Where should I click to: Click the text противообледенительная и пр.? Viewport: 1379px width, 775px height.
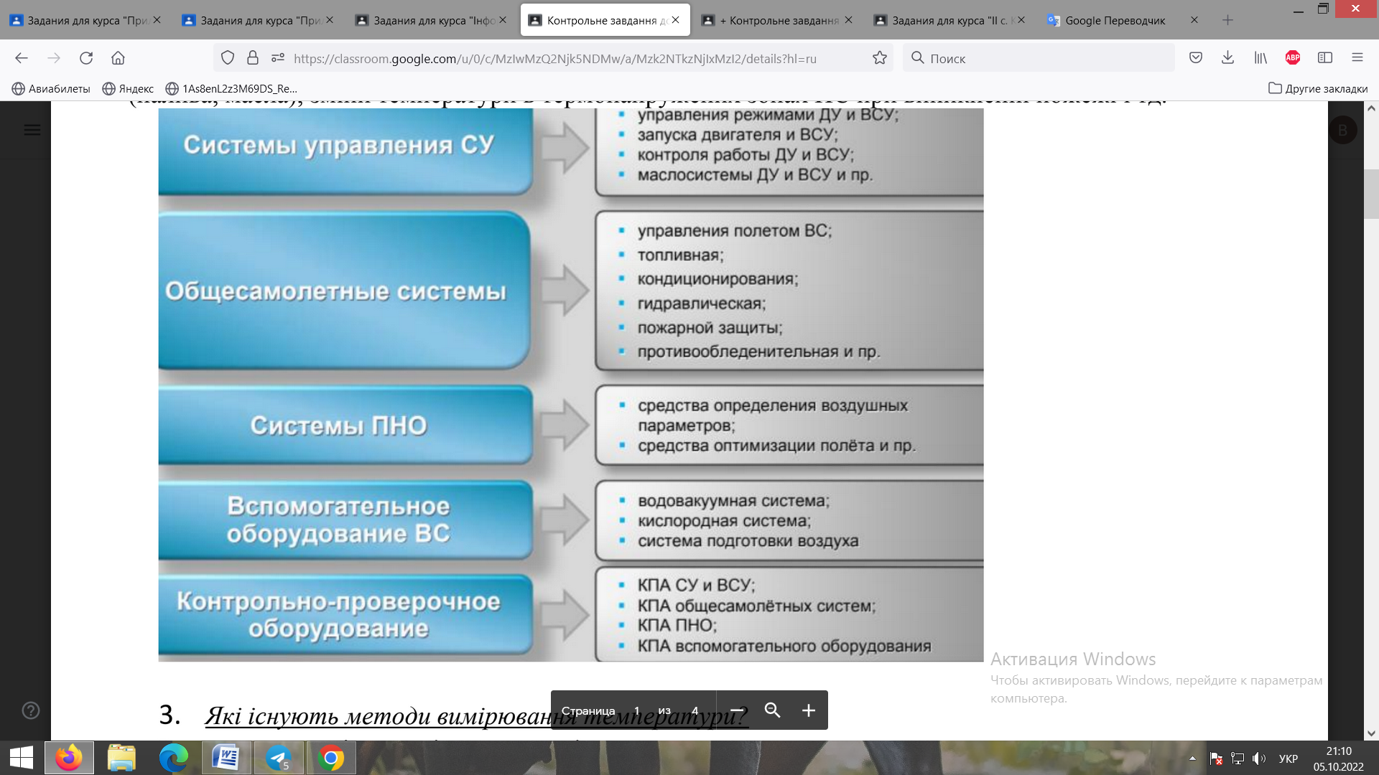point(758,352)
